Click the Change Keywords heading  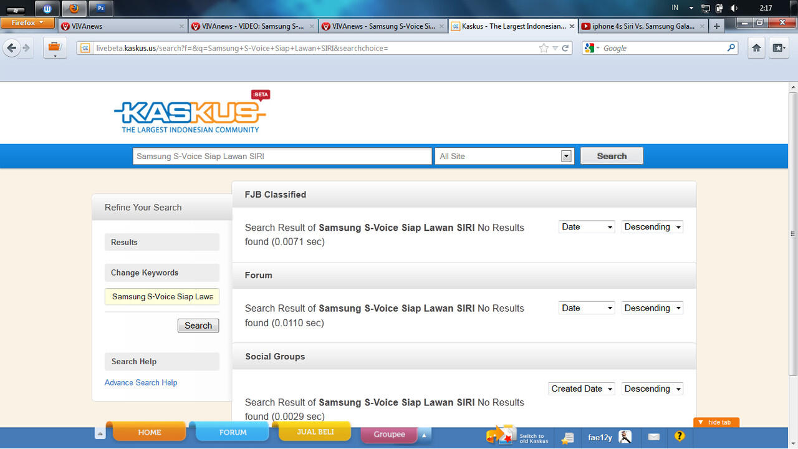coord(162,273)
